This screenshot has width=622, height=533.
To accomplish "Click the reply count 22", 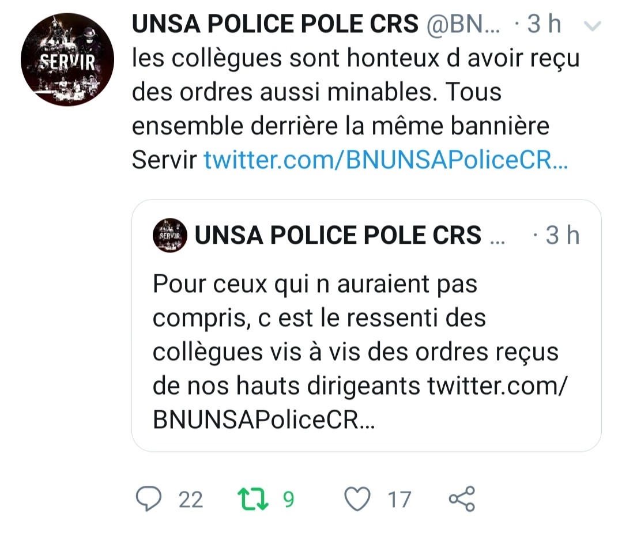I will click(x=191, y=499).
